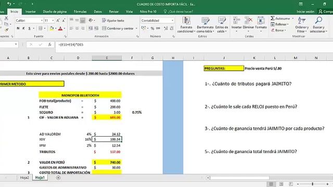Viewport: 333px width, 187px height.
Task: Align text to vertical middle
Action: [x=77, y=20]
